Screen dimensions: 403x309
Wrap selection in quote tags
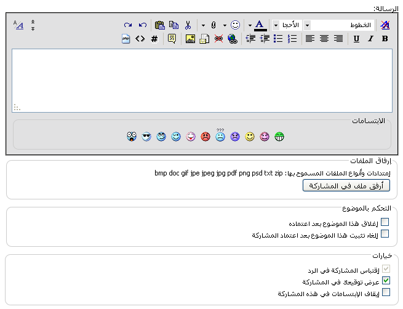tap(172, 39)
